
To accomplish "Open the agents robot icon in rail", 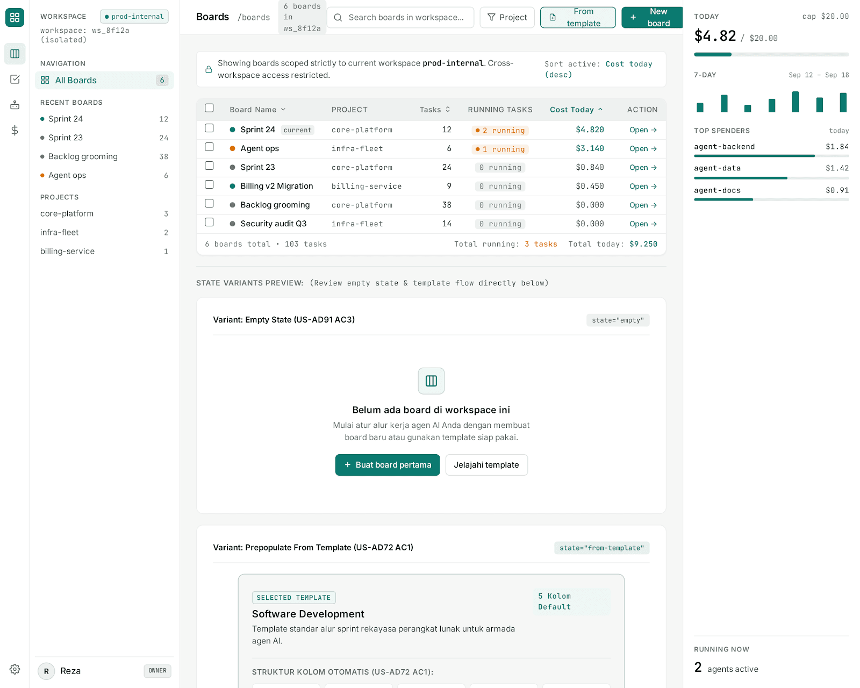I will (15, 105).
